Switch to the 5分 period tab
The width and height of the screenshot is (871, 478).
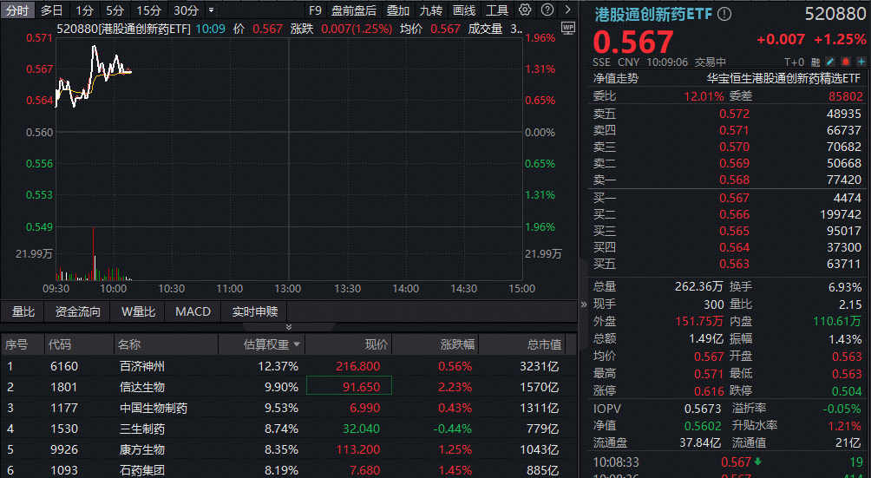click(115, 10)
